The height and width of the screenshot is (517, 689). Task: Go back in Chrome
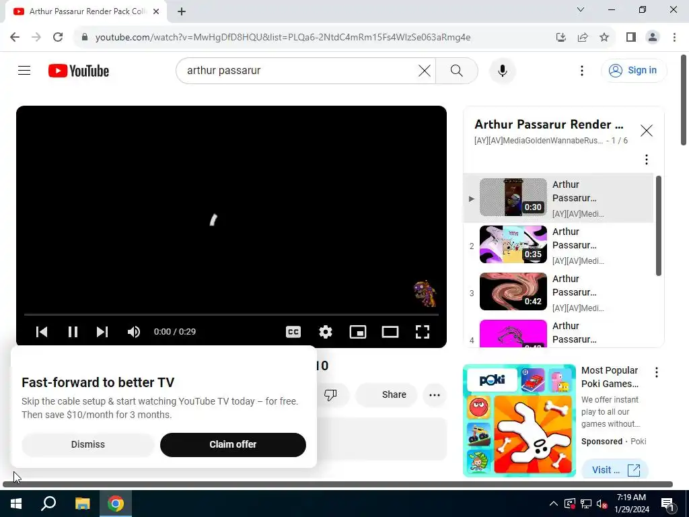(x=15, y=37)
